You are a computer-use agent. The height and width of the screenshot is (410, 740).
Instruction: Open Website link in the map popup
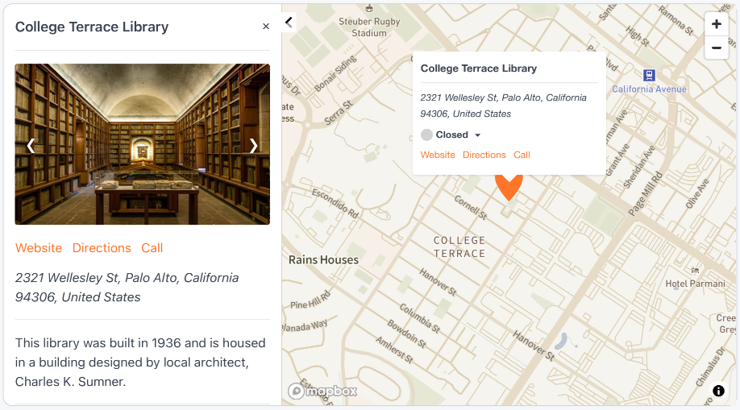pyautogui.click(x=438, y=155)
